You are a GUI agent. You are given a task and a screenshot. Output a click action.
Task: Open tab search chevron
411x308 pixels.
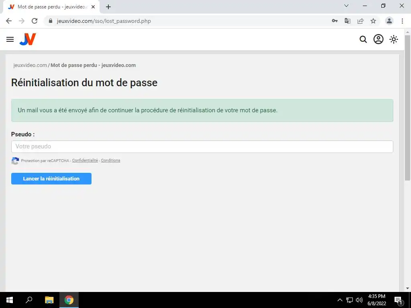pyautogui.click(x=346, y=6)
